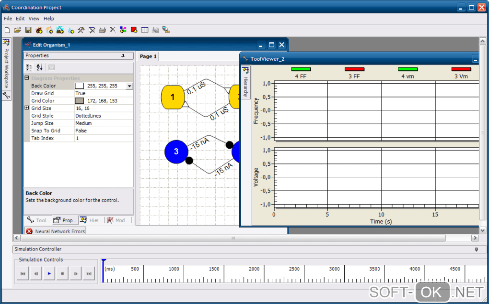Click the Property Pages icon in Properties
The width and height of the screenshot is (489, 304).
click(x=51, y=67)
